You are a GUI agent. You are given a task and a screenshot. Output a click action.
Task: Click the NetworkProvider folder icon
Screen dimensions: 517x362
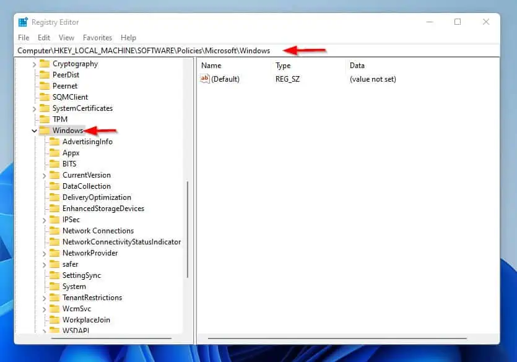(x=54, y=253)
